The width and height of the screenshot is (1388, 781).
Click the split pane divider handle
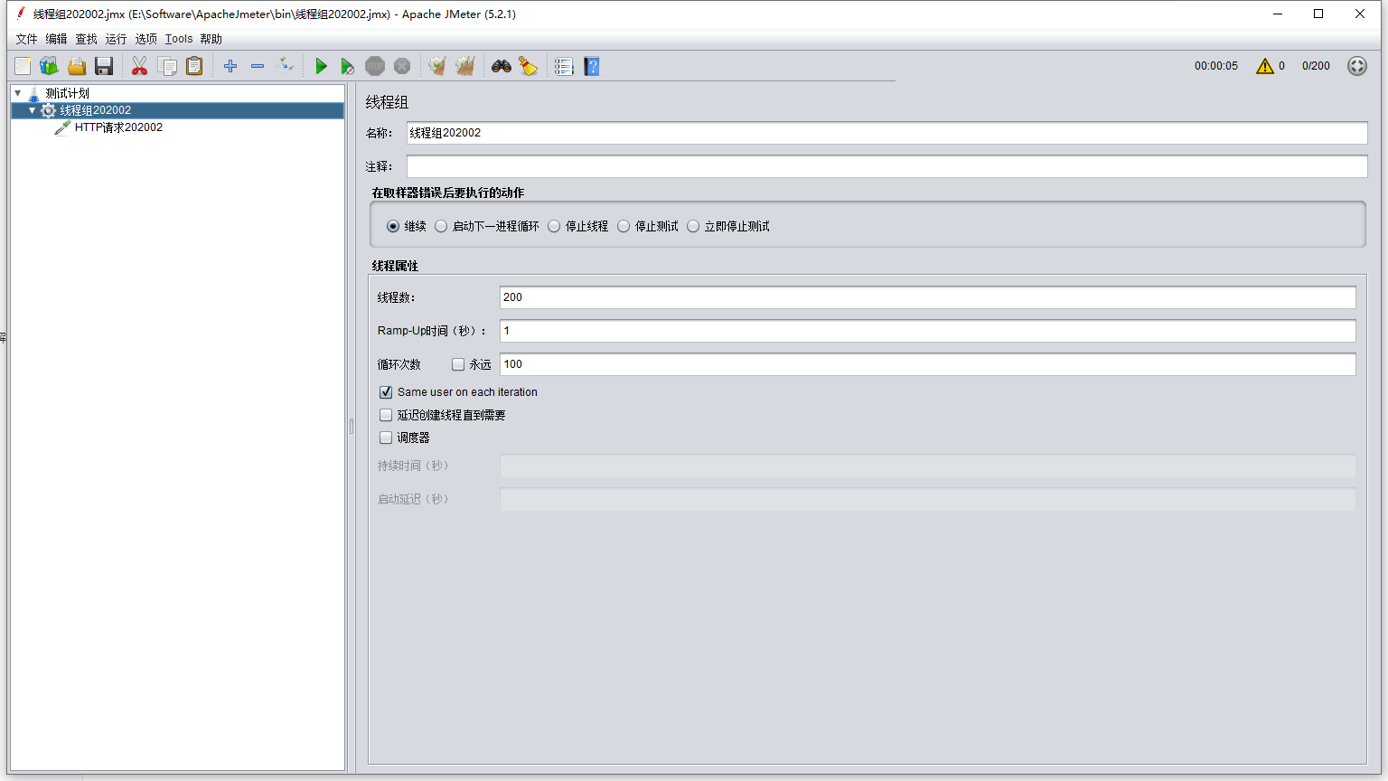click(351, 427)
